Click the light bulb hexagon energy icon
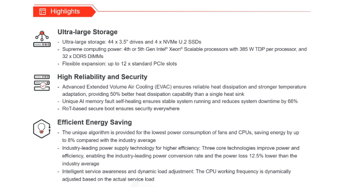The height and width of the screenshot is (187, 337). pos(42,129)
